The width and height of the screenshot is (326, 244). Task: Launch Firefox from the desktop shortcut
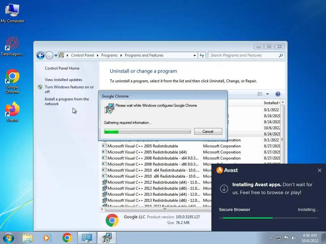point(12,112)
